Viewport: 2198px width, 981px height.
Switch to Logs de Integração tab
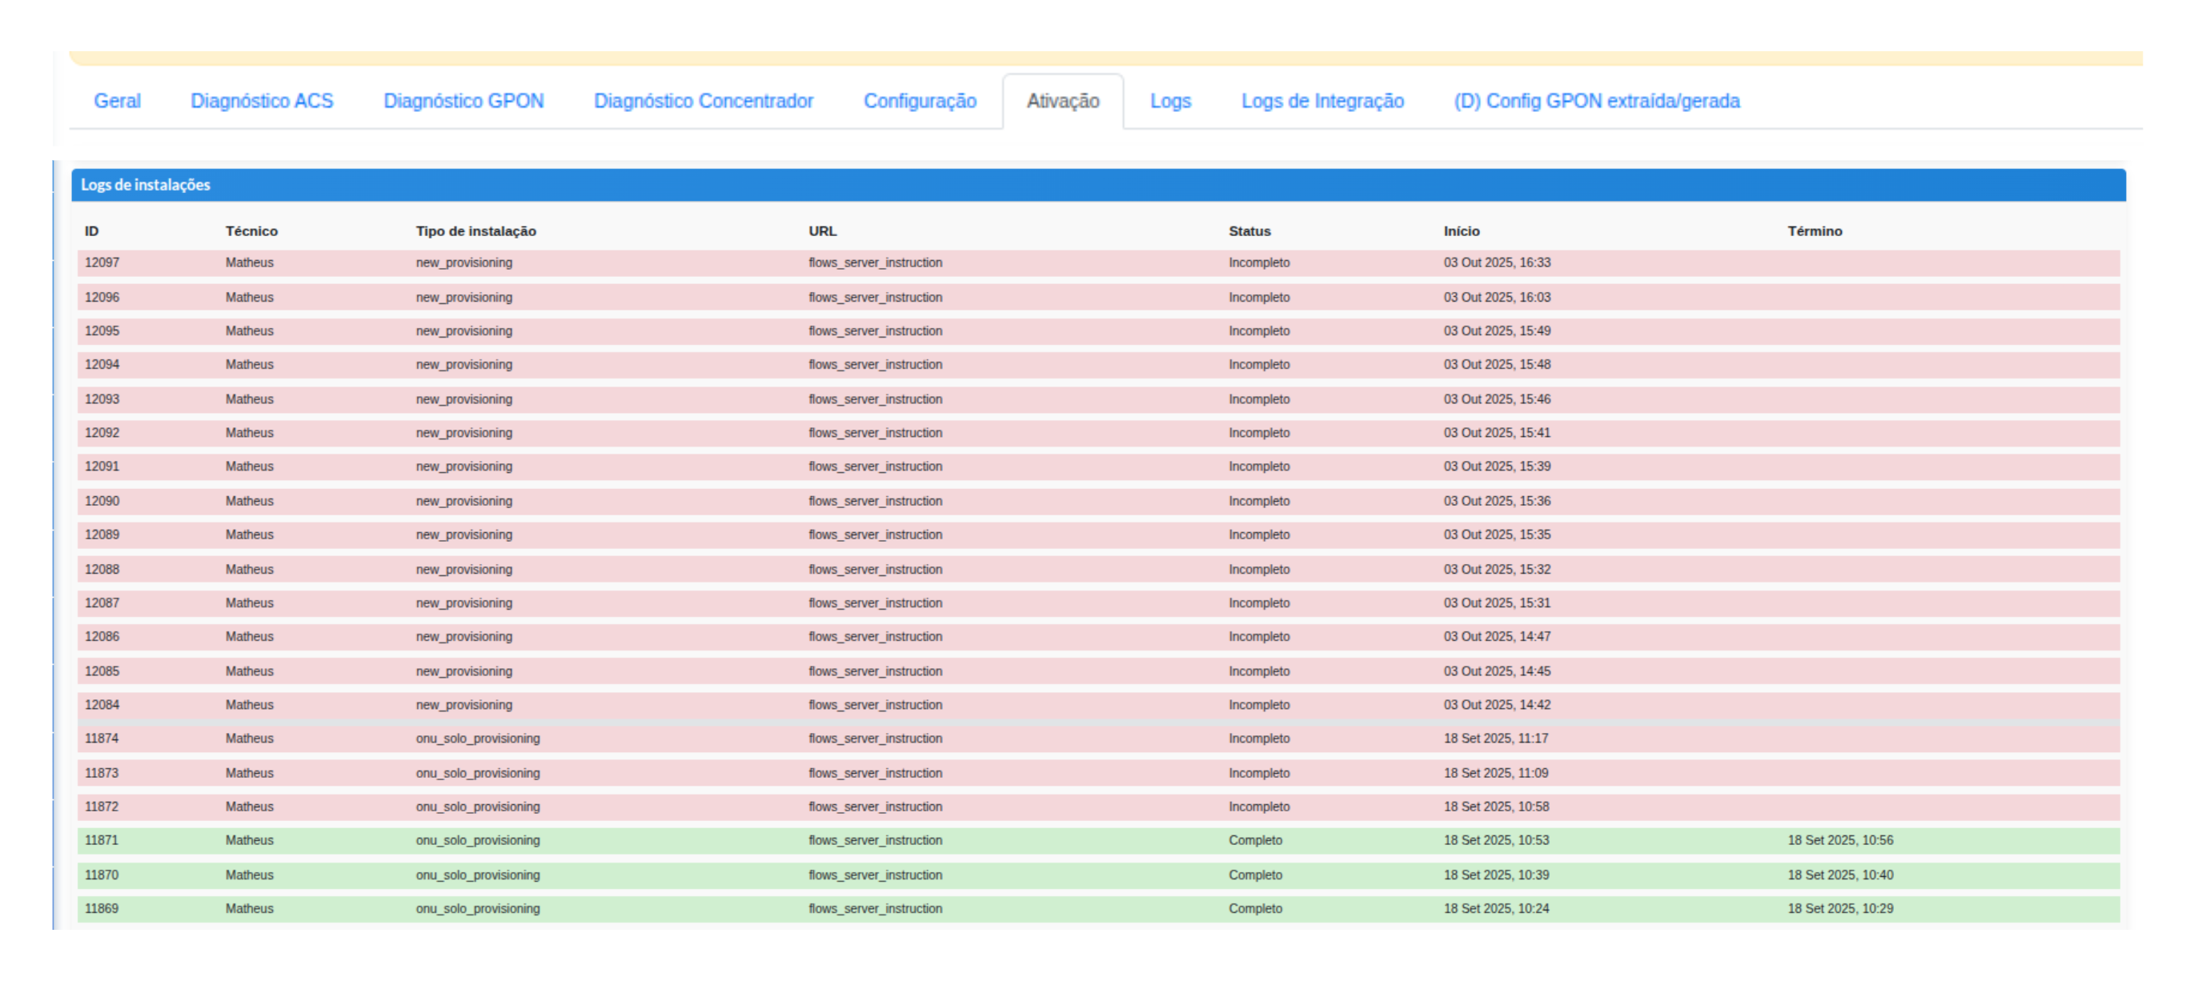tap(1322, 101)
